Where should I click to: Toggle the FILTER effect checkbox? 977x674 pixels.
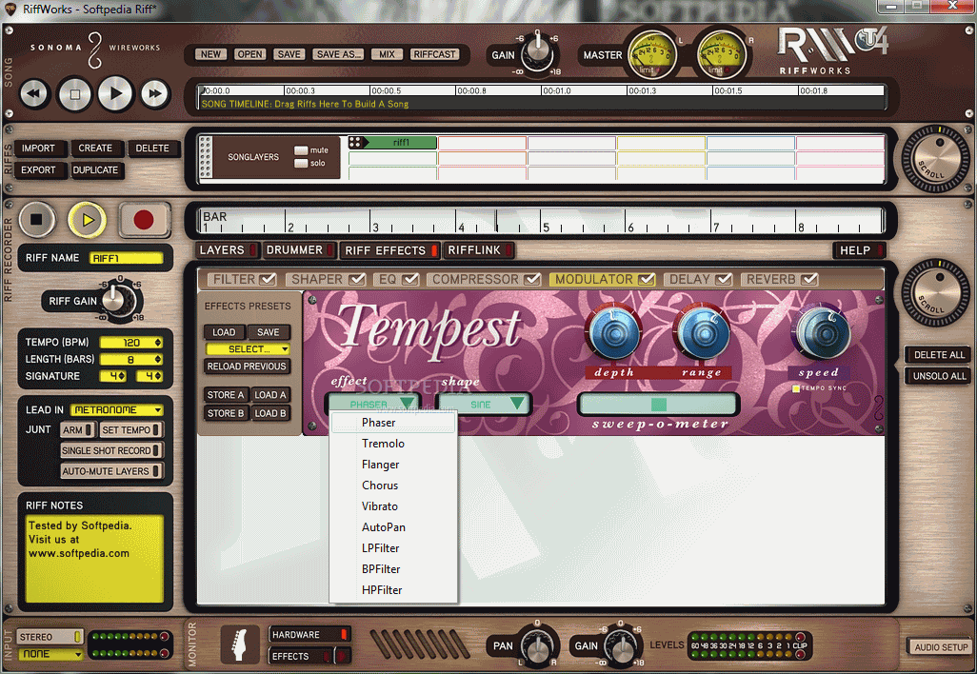pos(268,279)
